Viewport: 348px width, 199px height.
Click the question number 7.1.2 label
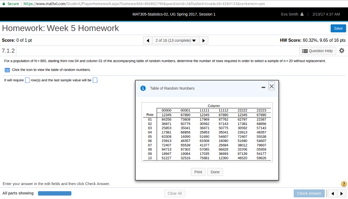pos(8,51)
